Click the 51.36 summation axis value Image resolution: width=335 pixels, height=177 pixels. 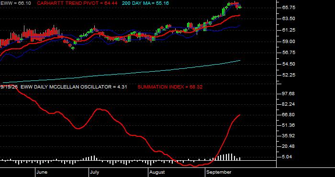click(x=289, y=125)
